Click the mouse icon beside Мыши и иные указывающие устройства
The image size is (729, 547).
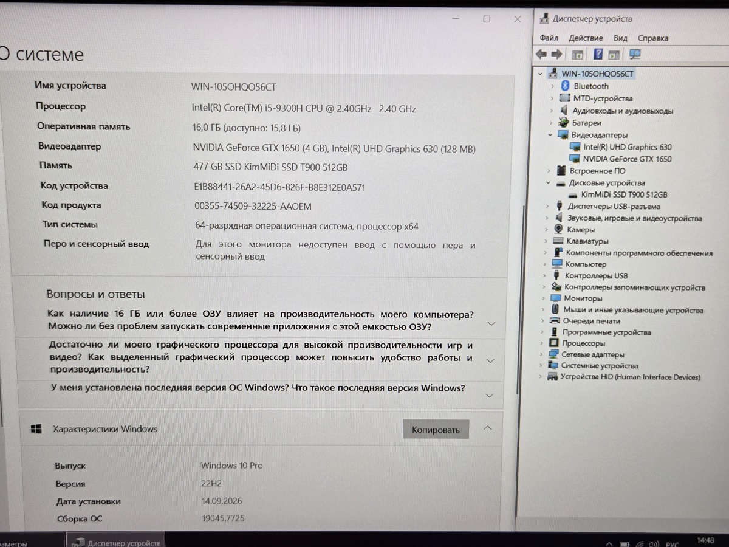(x=555, y=309)
